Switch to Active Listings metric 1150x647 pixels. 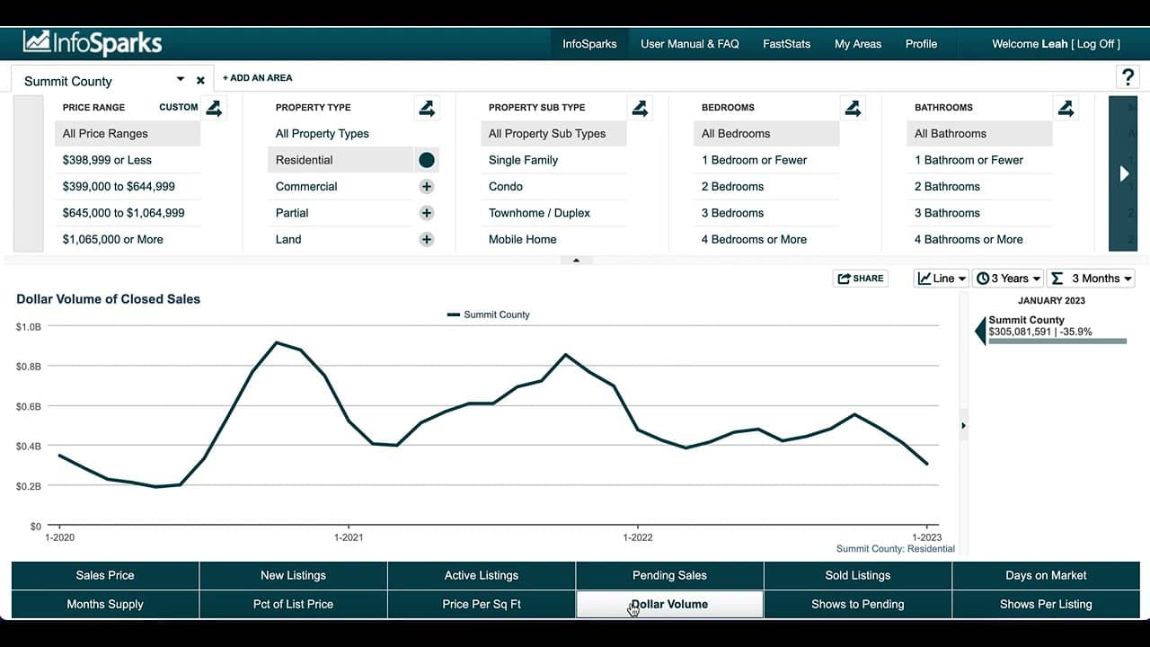pyautogui.click(x=482, y=576)
